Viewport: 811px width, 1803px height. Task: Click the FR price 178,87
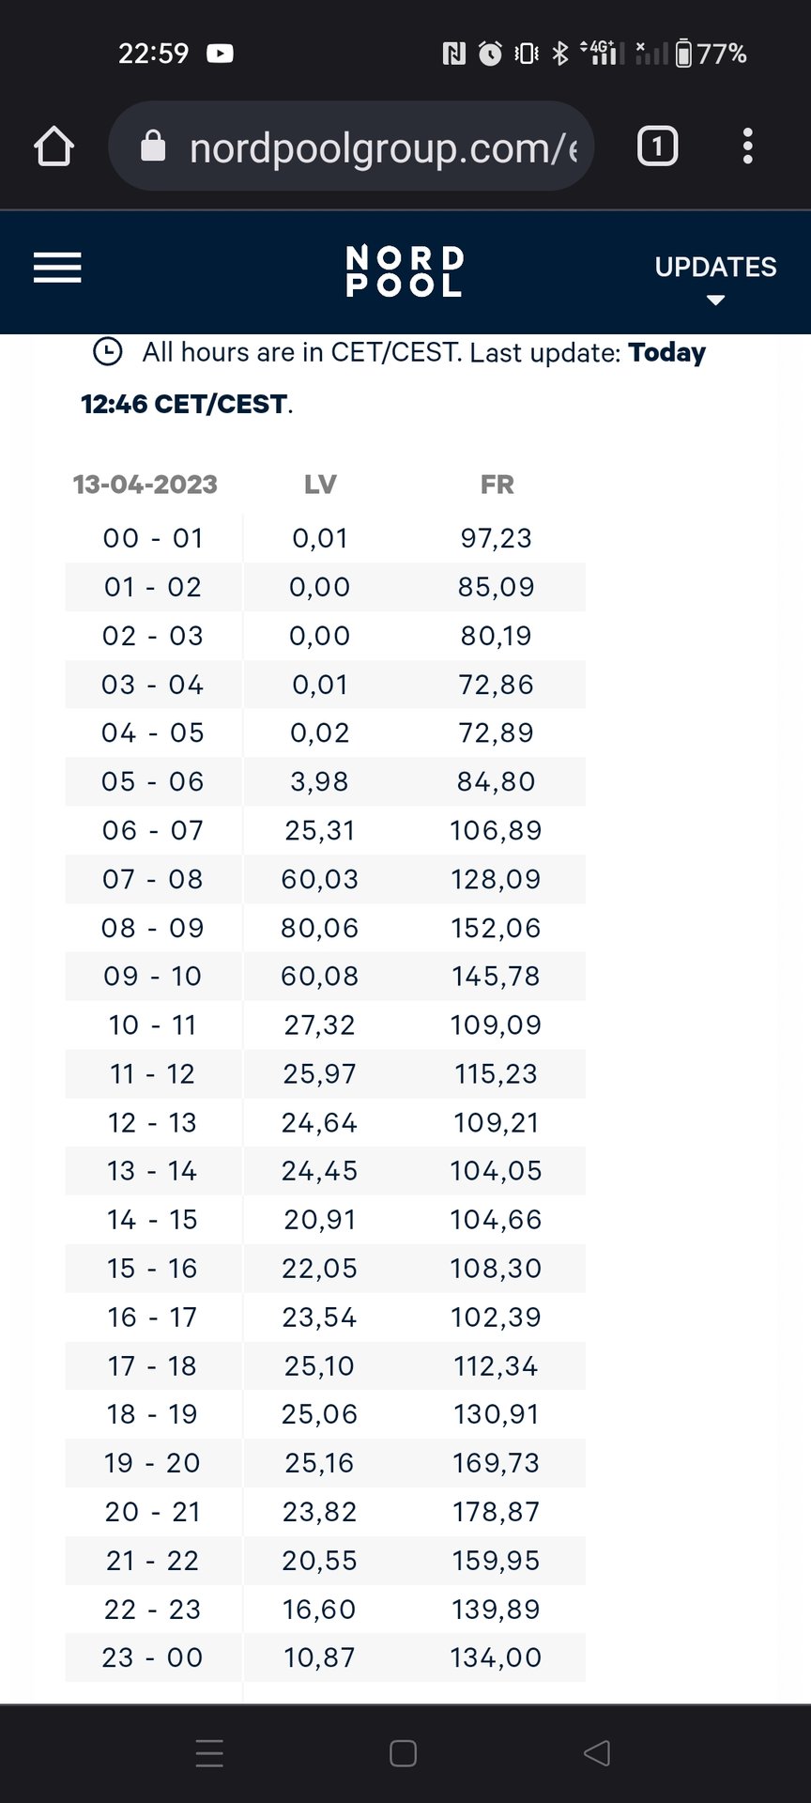tap(497, 1512)
